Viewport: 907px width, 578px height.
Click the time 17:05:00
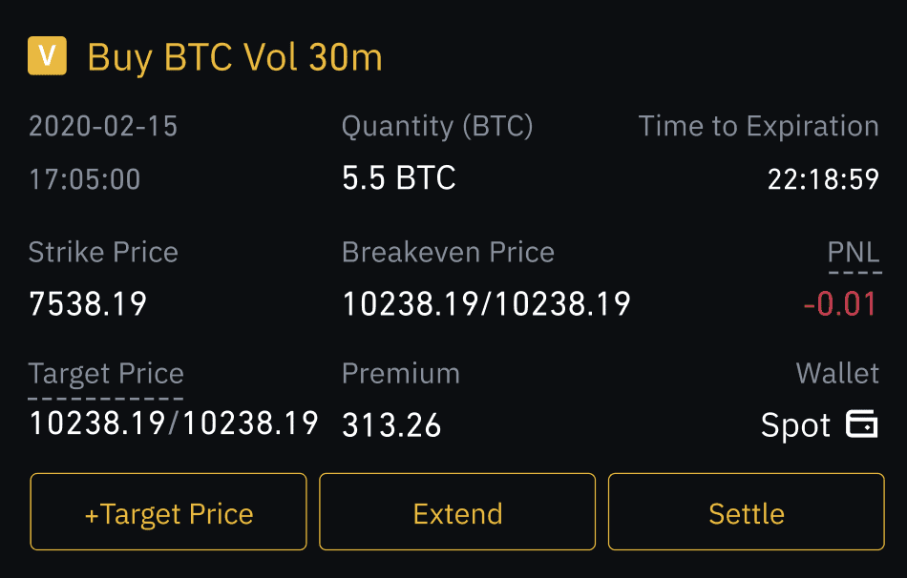(84, 179)
